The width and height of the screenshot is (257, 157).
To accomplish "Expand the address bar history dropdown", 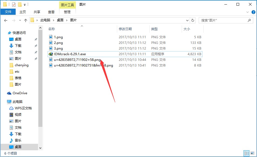I will tap(187, 20).
